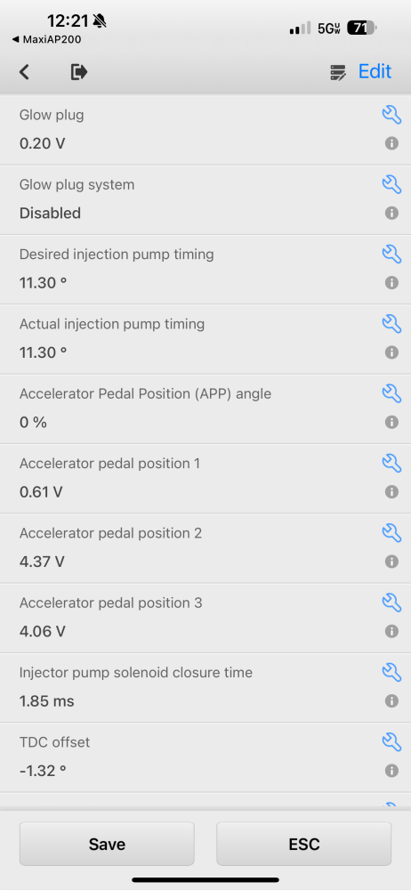
Task: Show info for Accelerator pedal position 3
Action: (x=391, y=631)
